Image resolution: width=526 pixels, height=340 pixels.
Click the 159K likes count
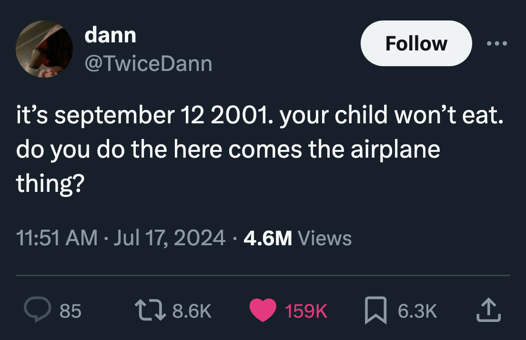(x=306, y=311)
